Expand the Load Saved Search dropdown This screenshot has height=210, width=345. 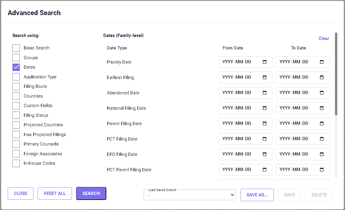pyautogui.click(x=190, y=195)
